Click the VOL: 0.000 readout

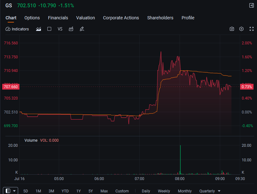49,140
